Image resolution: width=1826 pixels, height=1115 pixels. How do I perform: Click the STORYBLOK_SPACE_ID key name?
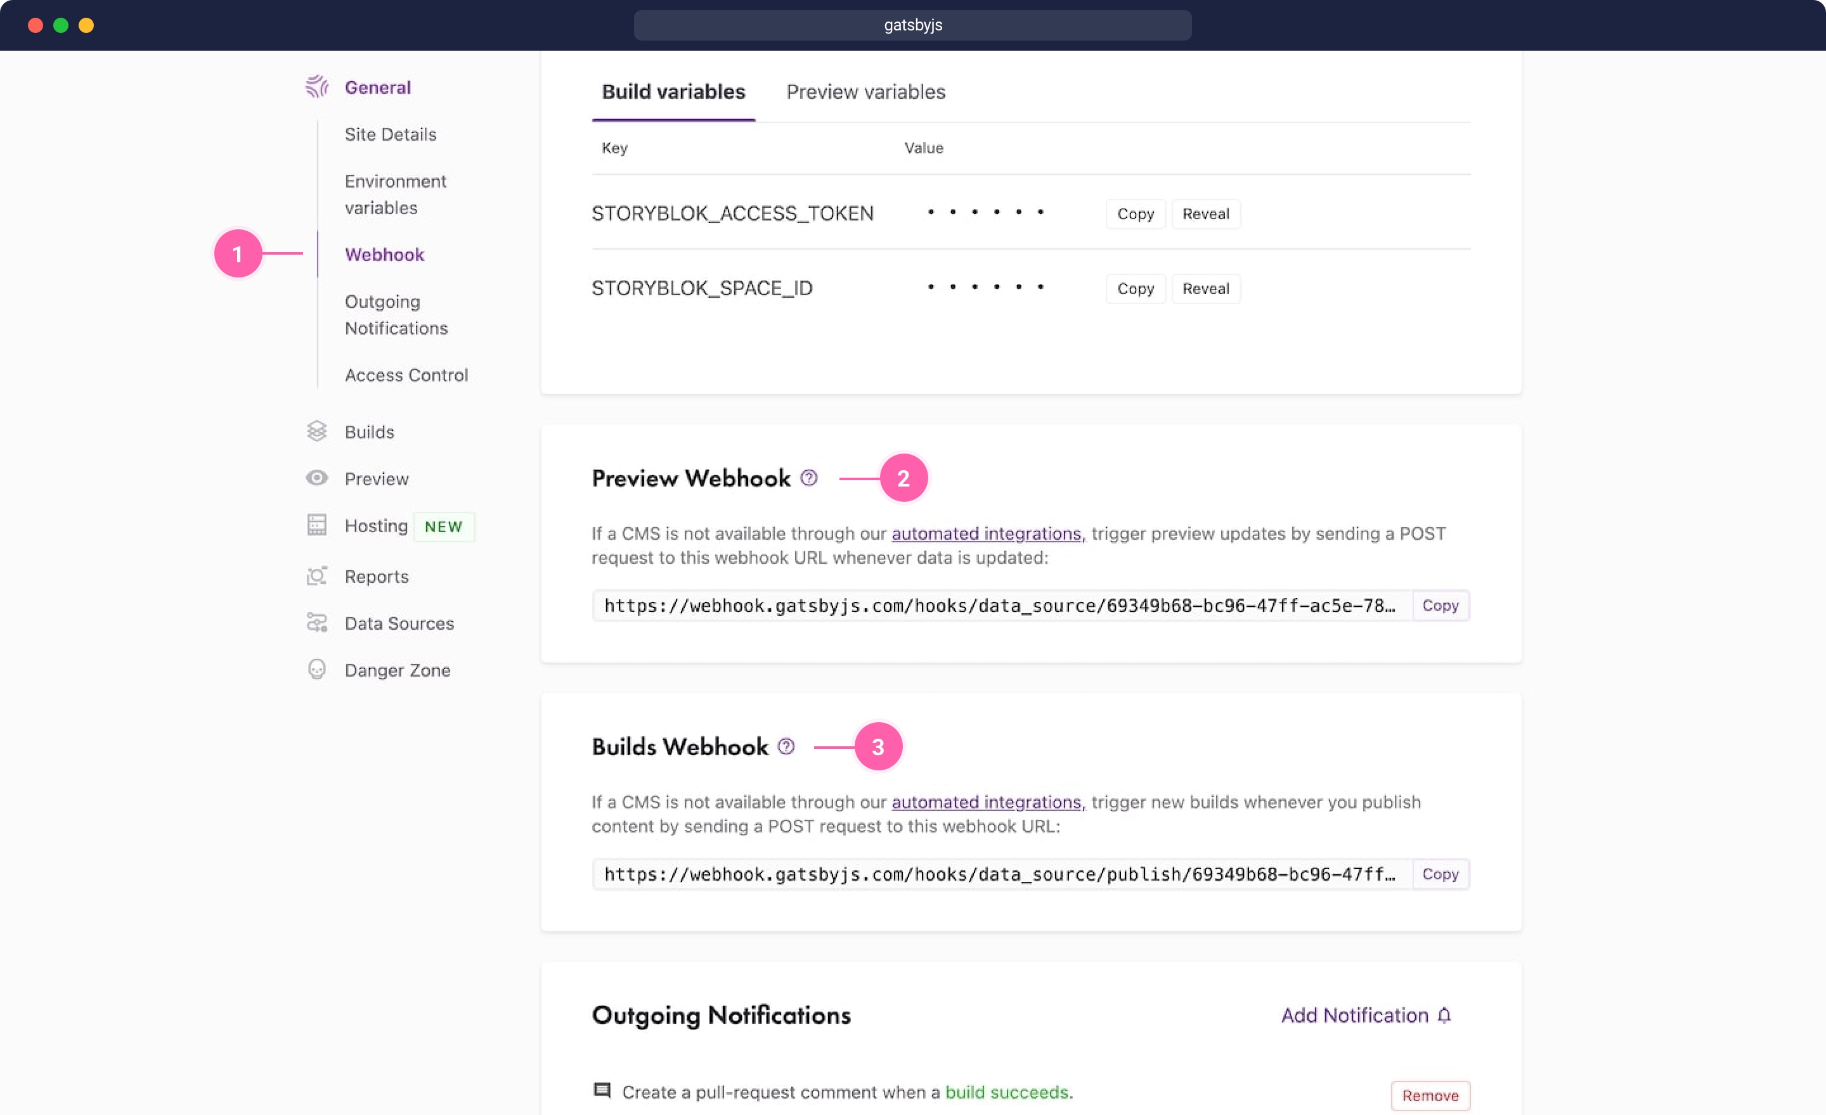[702, 289]
